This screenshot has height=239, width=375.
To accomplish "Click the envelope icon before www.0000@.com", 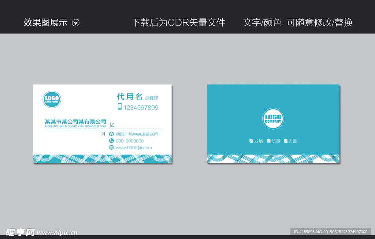I will pos(112,147).
